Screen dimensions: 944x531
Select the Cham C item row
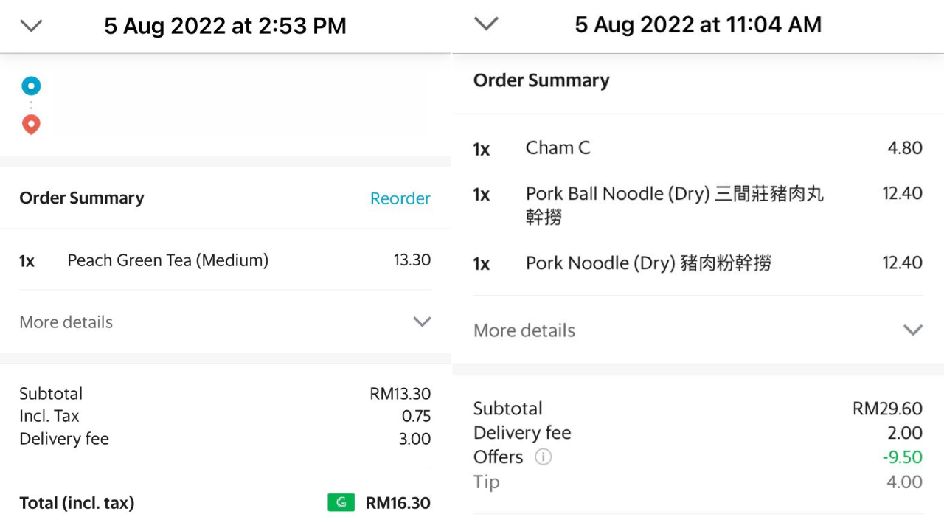[698, 148]
